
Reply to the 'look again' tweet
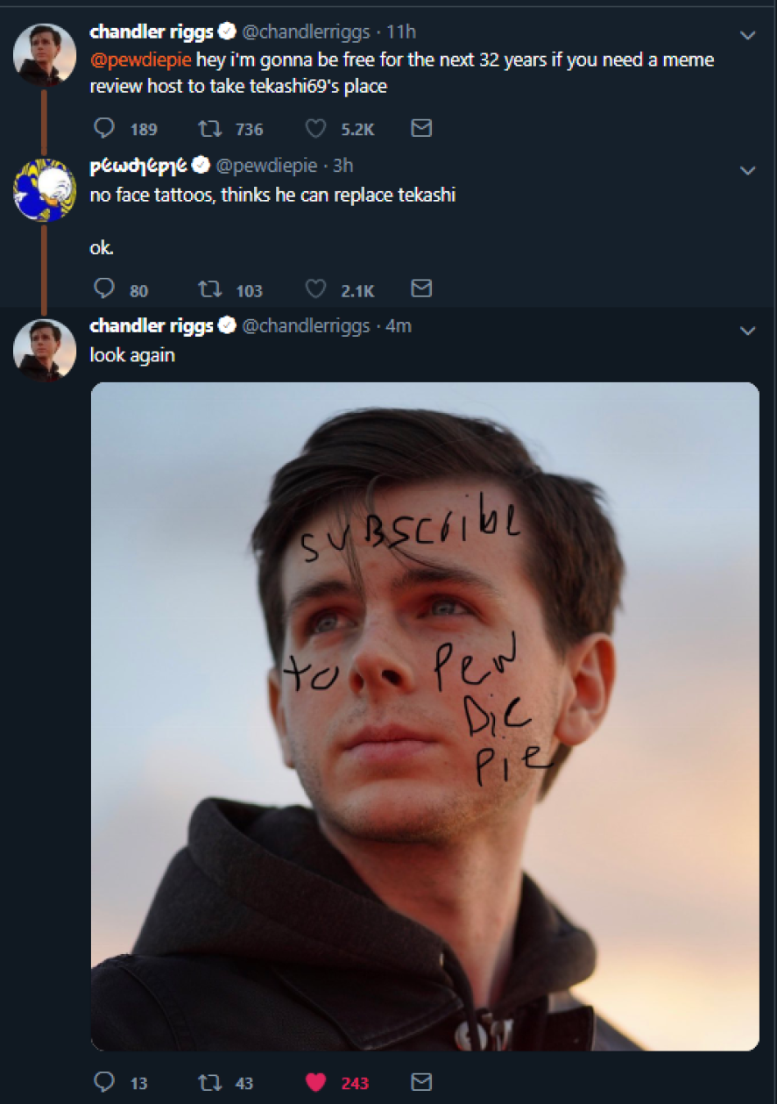(104, 1082)
